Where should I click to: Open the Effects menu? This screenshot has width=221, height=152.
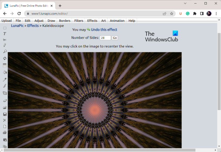click(x=92, y=21)
